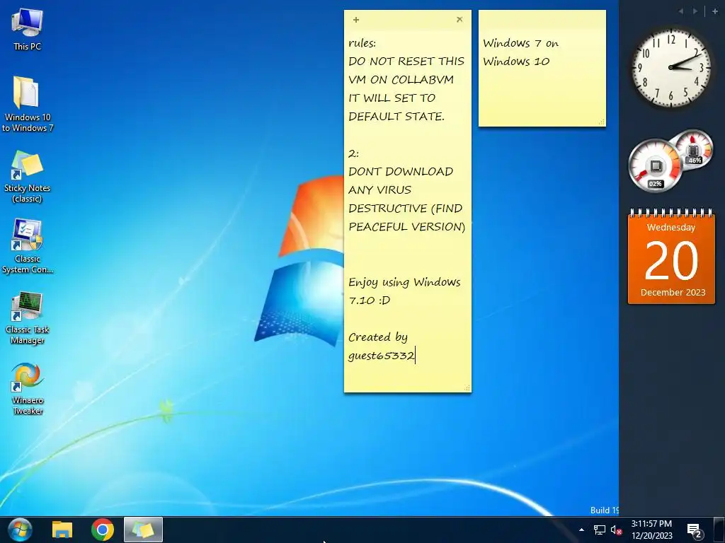Click the 'DONT DOWNLOAD' line in note
This screenshot has width=725, height=543.
coord(401,172)
